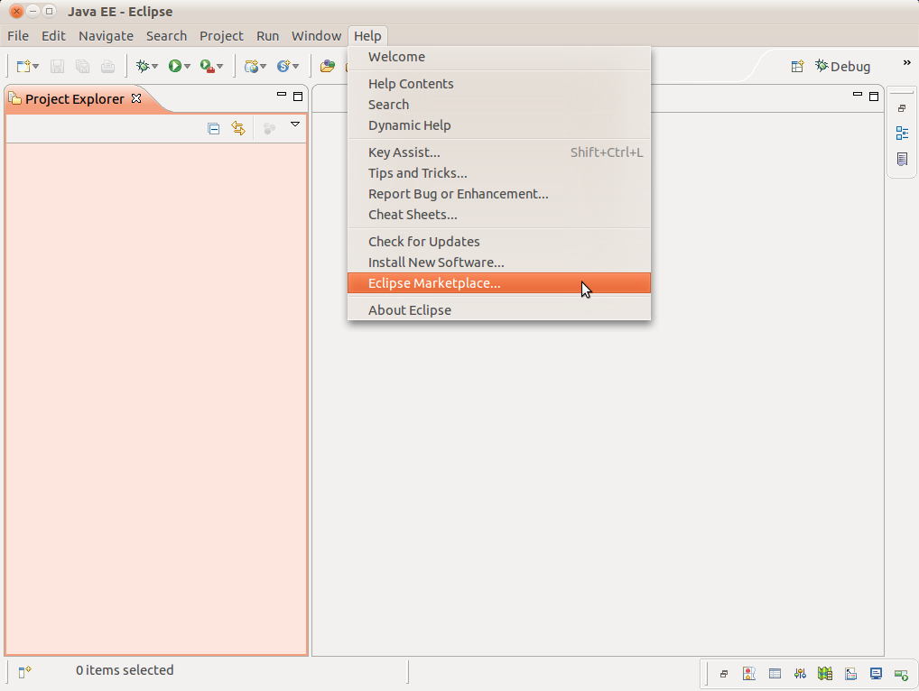
Task: Click the New Dynamic Web Project icon
Action: click(x=252, y=66)
